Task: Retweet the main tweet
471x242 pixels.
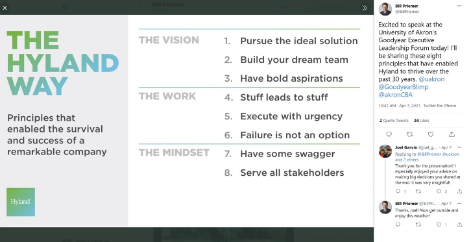Action: [x=410, y=134]
